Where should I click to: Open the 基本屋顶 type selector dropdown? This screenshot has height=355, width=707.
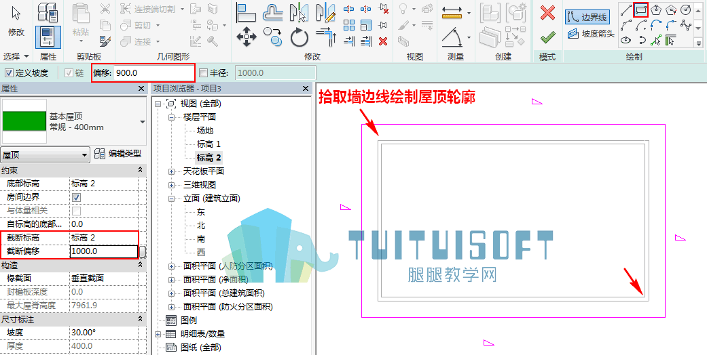pos(143,122)
